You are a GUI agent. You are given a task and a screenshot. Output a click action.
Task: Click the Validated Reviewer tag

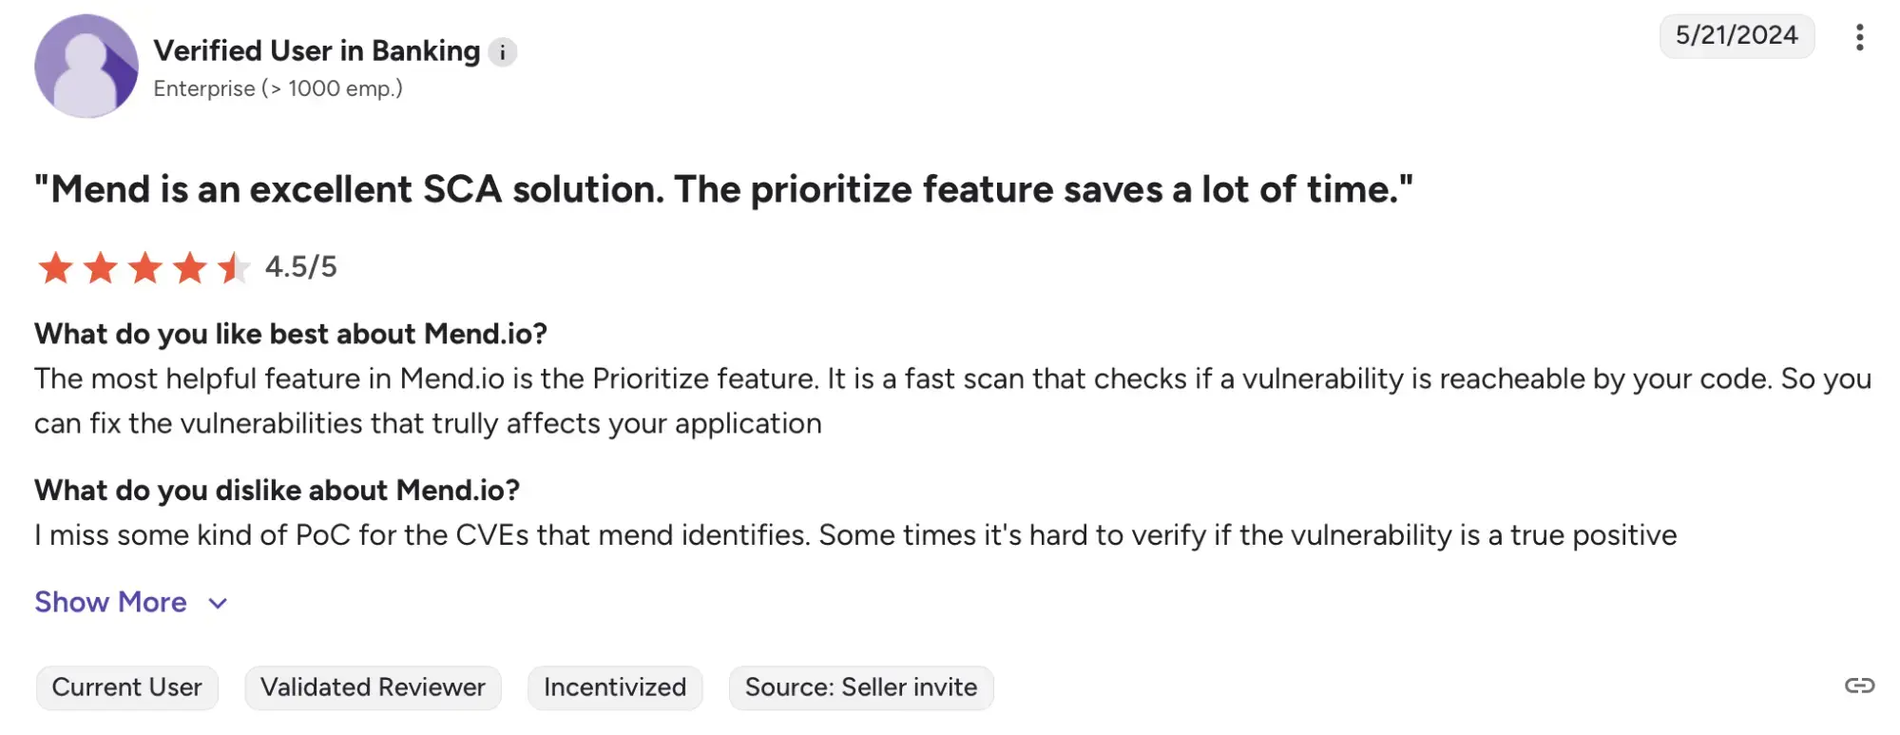(373, 687)
